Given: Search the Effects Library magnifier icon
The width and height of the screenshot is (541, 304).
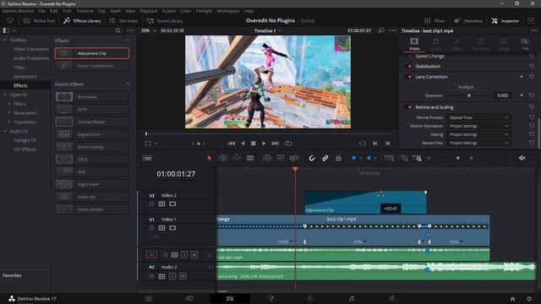Looking at the screenshot, I should tap(118, 30).
